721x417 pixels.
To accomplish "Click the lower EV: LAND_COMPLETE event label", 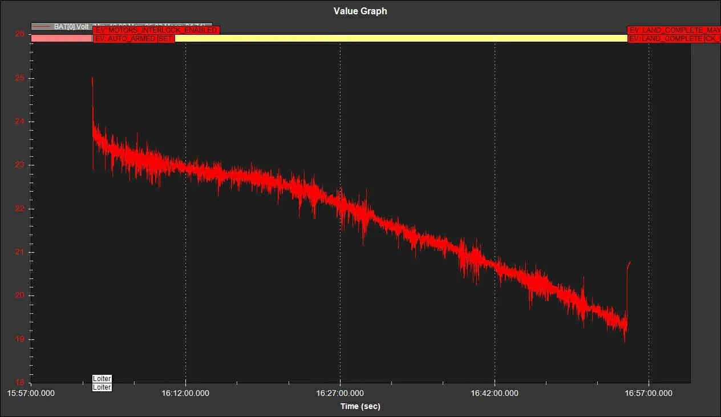I will click(666, 38).
